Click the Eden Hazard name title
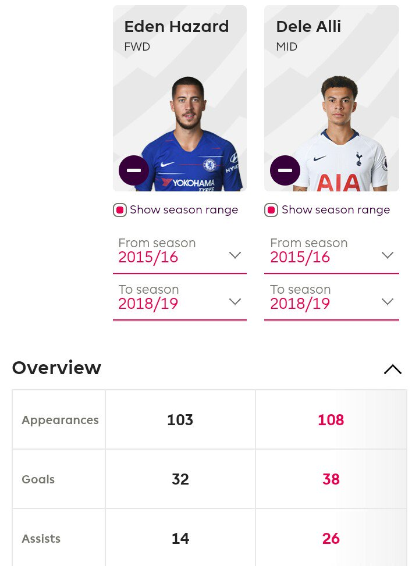419x566 pixels. [176, 26]
